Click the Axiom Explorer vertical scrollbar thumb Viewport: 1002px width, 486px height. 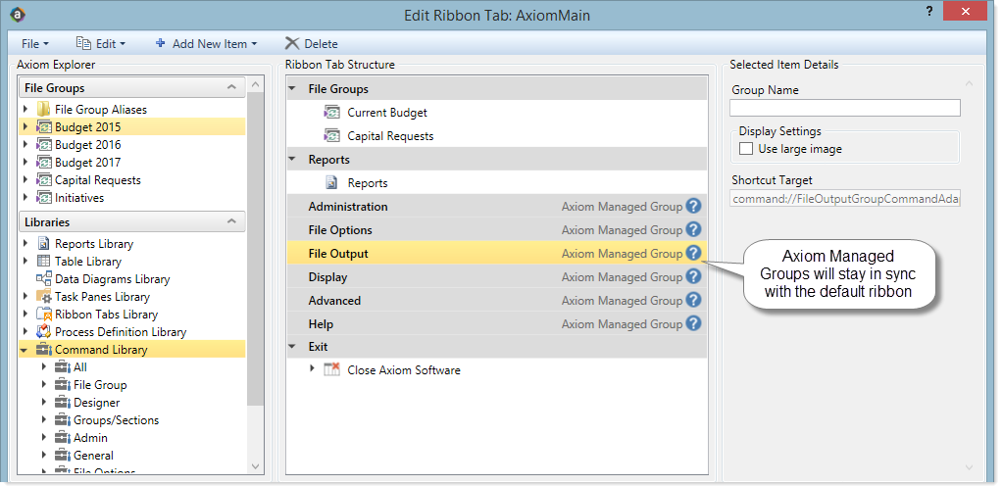255,249
